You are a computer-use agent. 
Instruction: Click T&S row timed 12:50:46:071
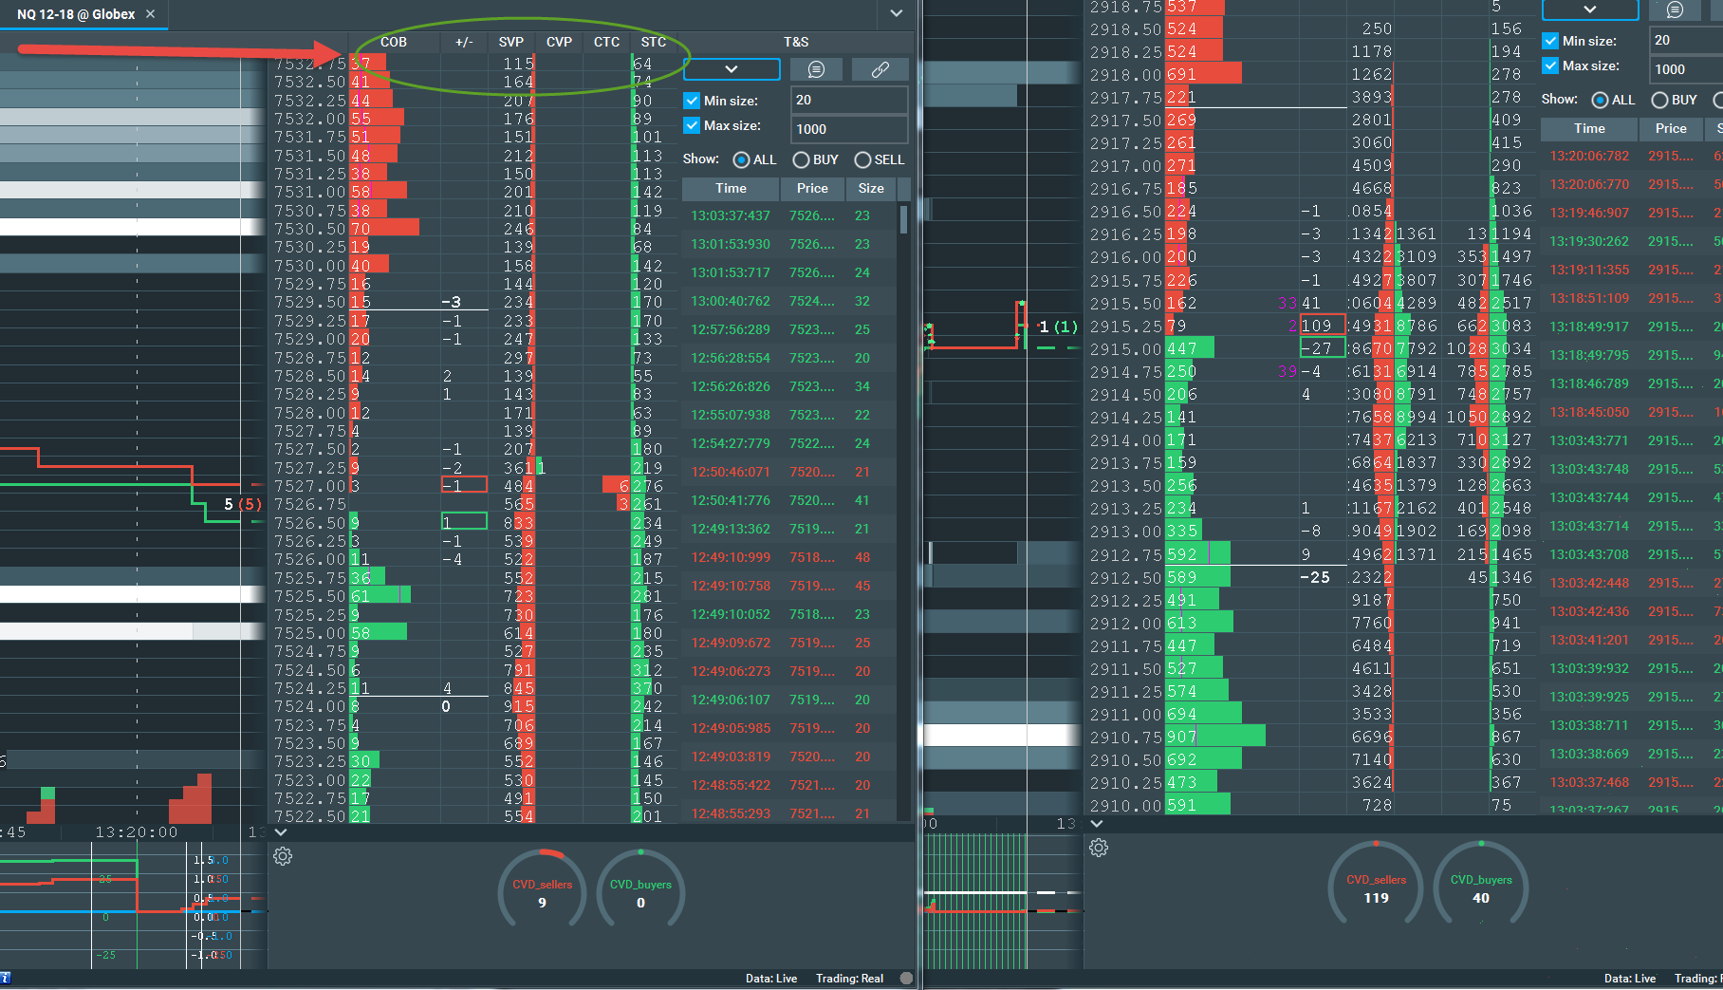click(x=789, y=472)
